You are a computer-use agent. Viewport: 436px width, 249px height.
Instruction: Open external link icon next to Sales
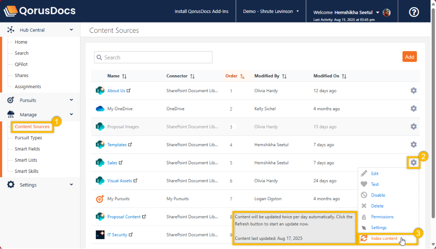click(x=121, y=163)
